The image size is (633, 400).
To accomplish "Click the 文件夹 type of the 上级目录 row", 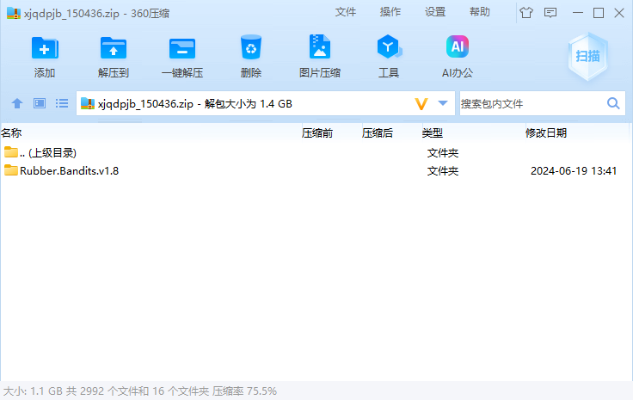I will coord(443,152).
